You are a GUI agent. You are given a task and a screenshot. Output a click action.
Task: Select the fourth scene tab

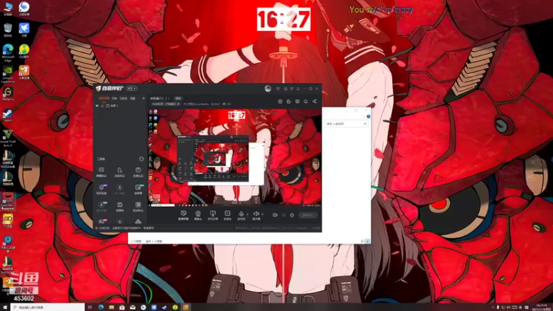click(133, 98)
